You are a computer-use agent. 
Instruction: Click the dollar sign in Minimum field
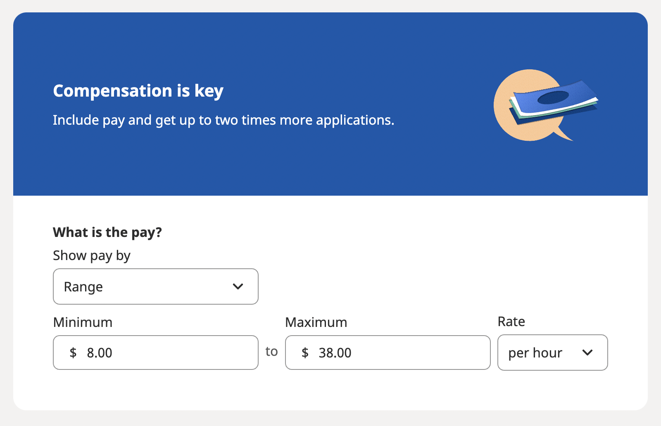tap(73, 353)
